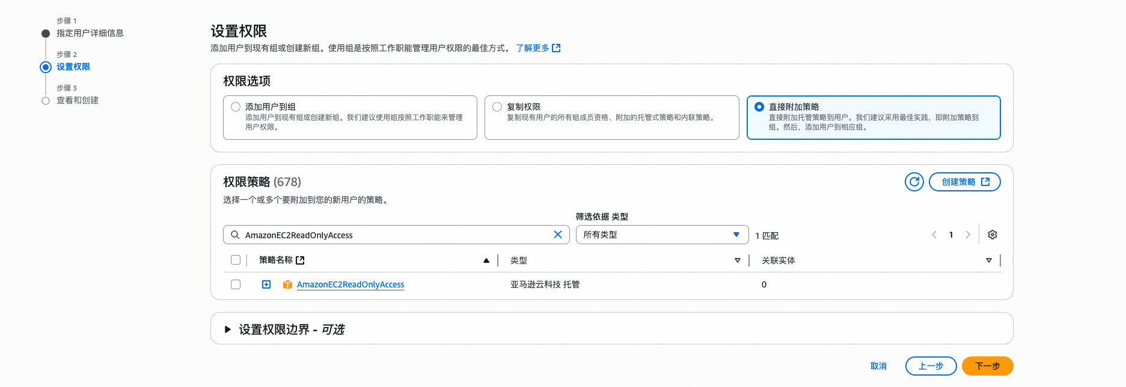The height and width of the screenshot is (387, 1126).
Task: Check the select-all policies checkbox
Action: pos(236,260)
